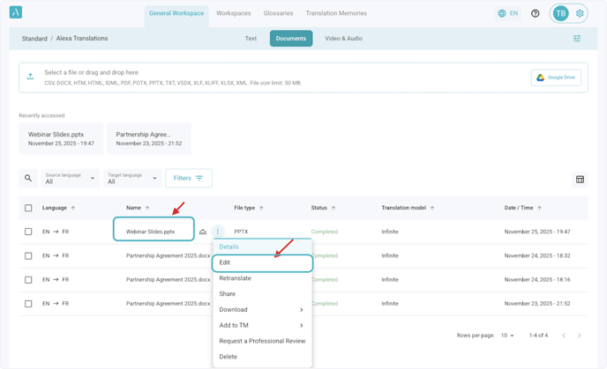Click the upload file icon
This screenshot has width=607, height=369.
pos(30,77)
